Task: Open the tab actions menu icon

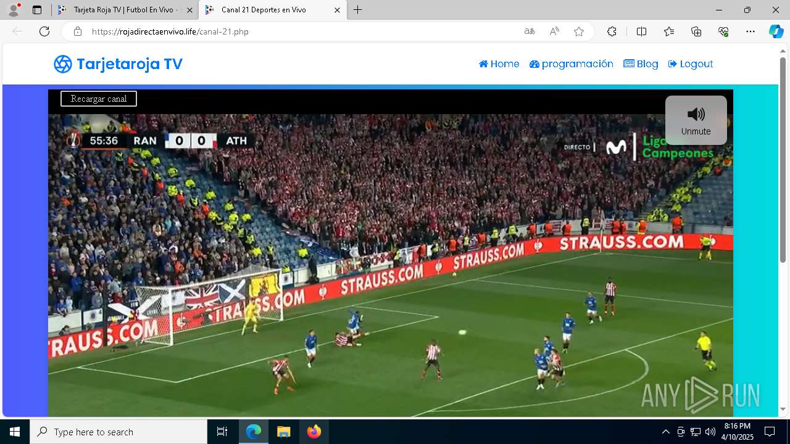Action: pos(37,10)
